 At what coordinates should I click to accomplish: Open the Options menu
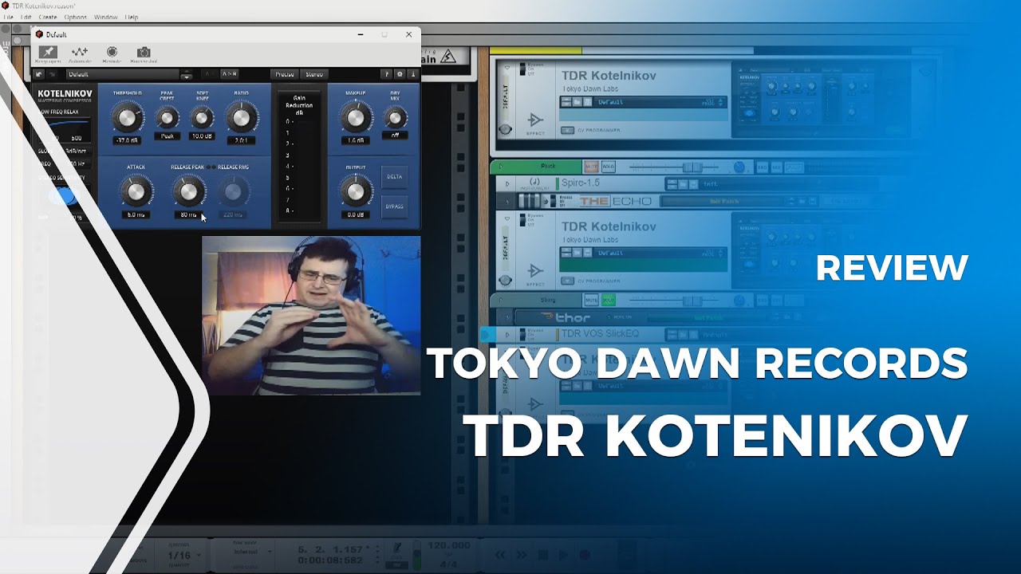pos(75,17)
